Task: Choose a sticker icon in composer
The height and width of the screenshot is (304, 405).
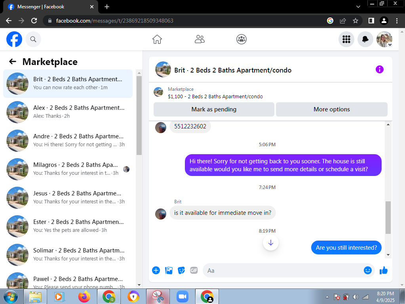Action: [x=181, y=270]
